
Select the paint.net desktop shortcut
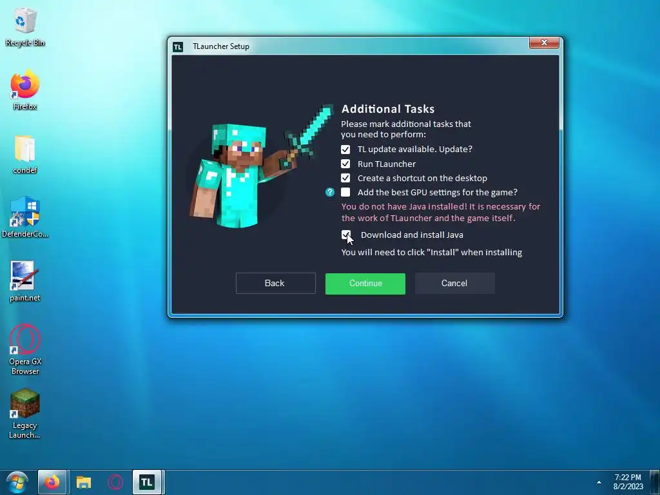(x=25, y=282)
